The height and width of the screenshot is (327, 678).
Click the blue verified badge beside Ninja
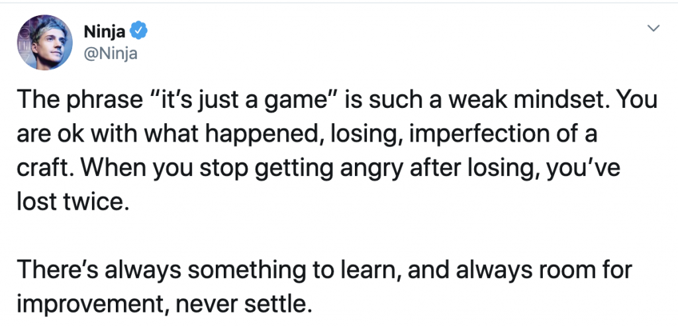tap(139, 30)
